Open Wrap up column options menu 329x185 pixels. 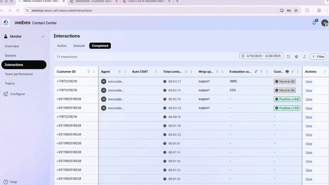[x=222, y=72]
